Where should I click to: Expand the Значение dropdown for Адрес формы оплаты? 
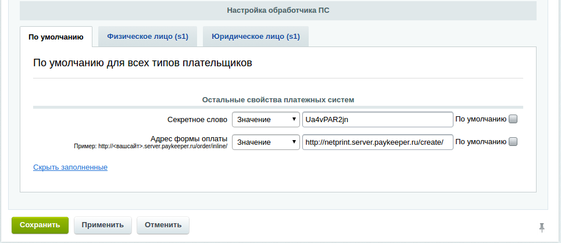(x=266, y=142)
